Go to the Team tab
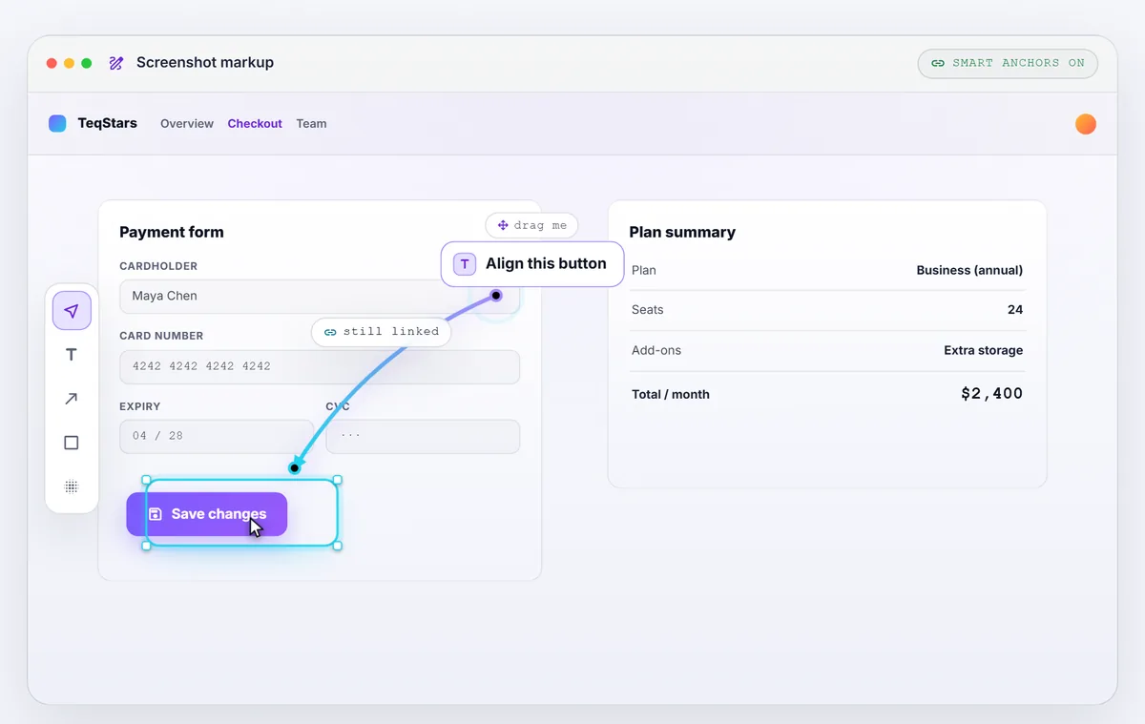This screenshot has width=1145, height=724. [311, 124]
